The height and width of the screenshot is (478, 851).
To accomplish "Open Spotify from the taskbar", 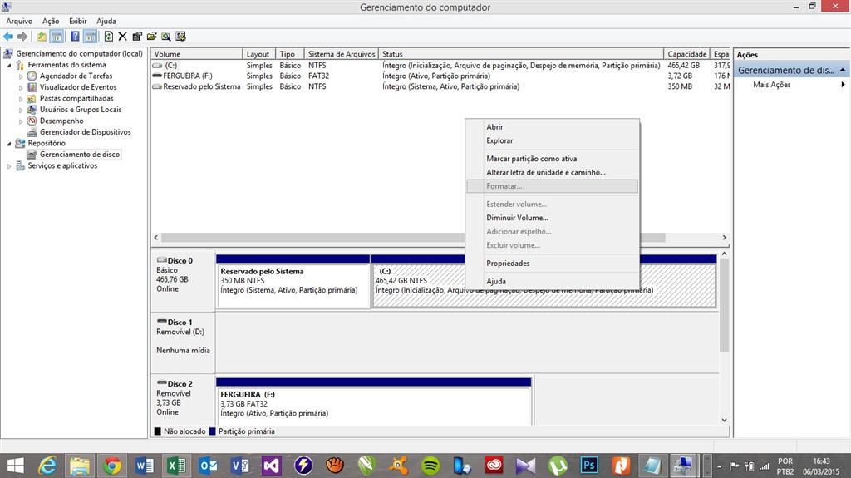I will (430, 466).
